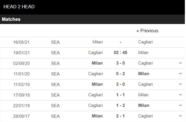186x122 pixels.
Task: Click the HEAD 2 HEAD title
Action: 19,7
